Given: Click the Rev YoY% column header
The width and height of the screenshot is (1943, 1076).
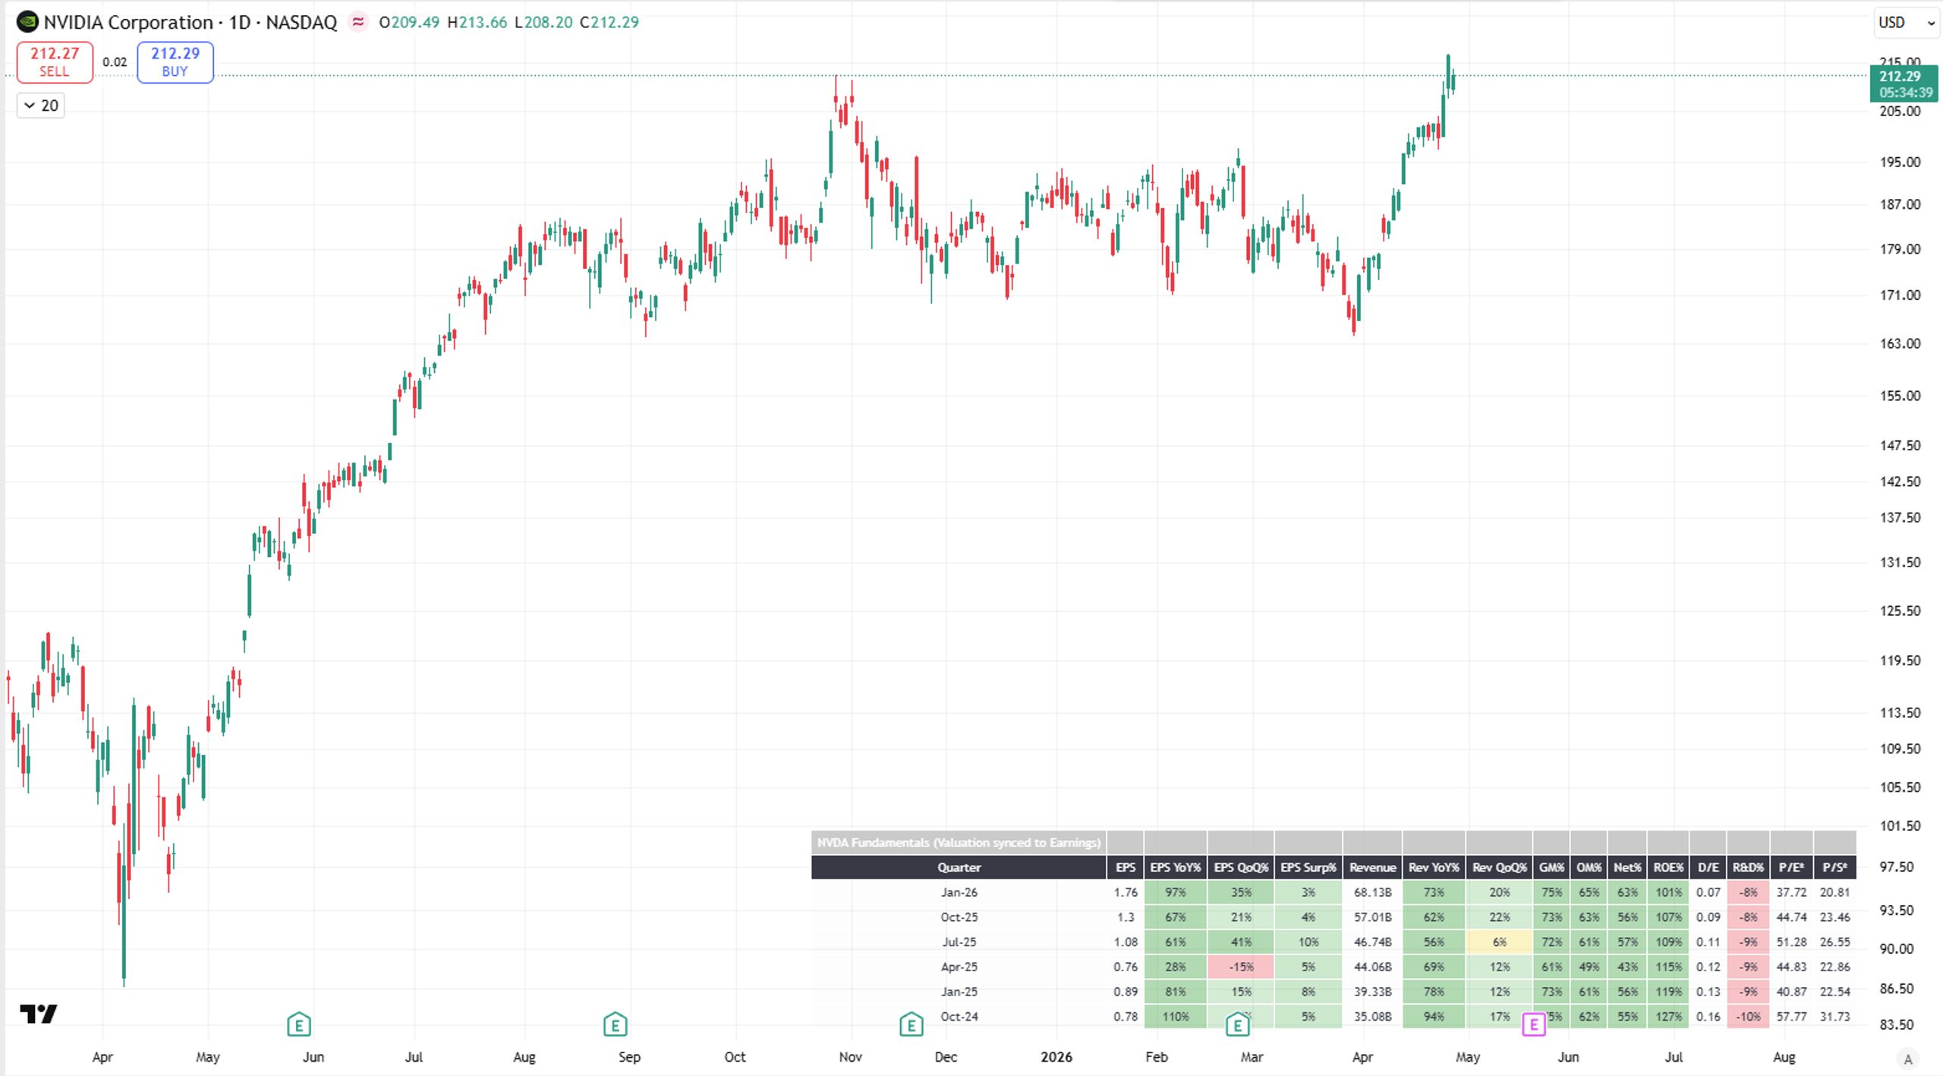Looking at the screenshot, I should pyautogui.click(x=1434, y=867).
